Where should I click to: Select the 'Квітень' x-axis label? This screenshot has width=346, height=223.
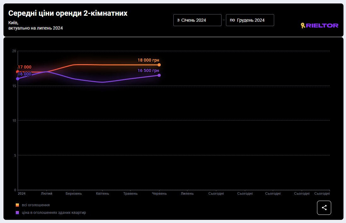coord(102,193)
